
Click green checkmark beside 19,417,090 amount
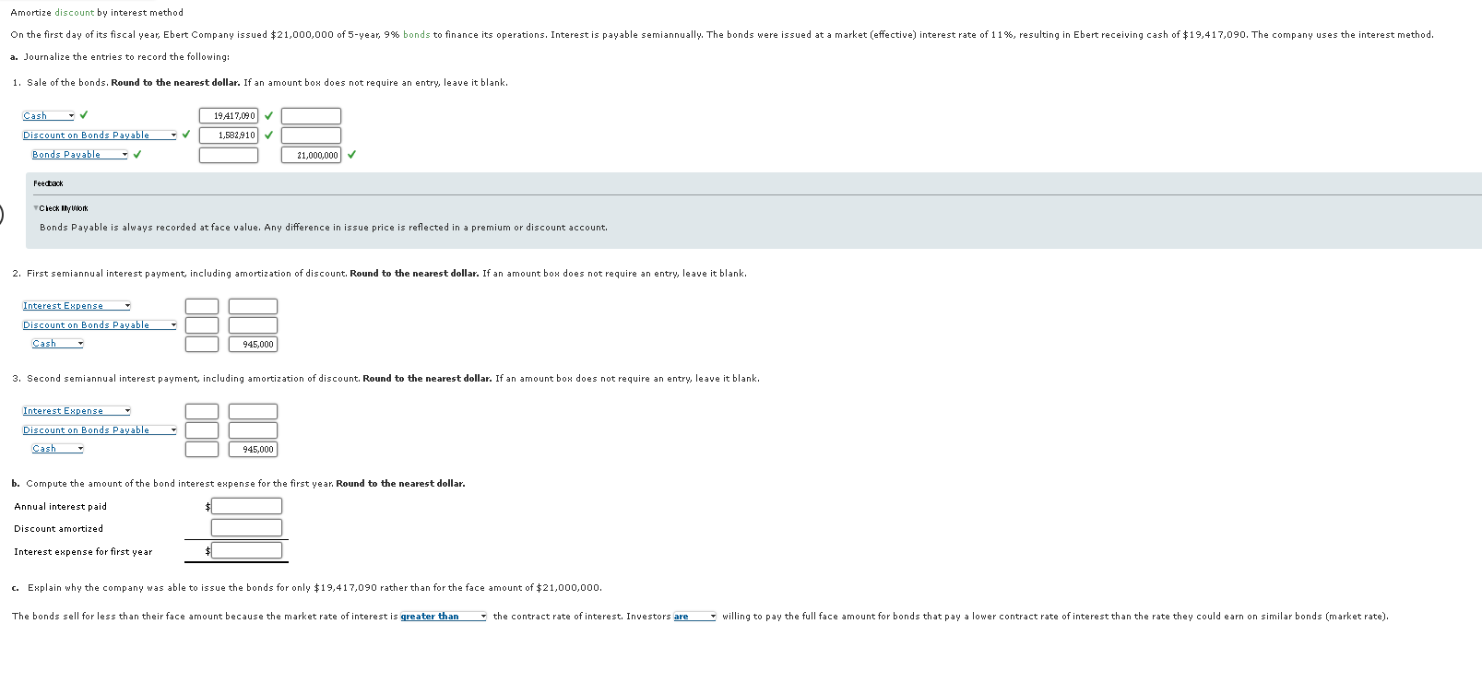[x=268, y=116]
